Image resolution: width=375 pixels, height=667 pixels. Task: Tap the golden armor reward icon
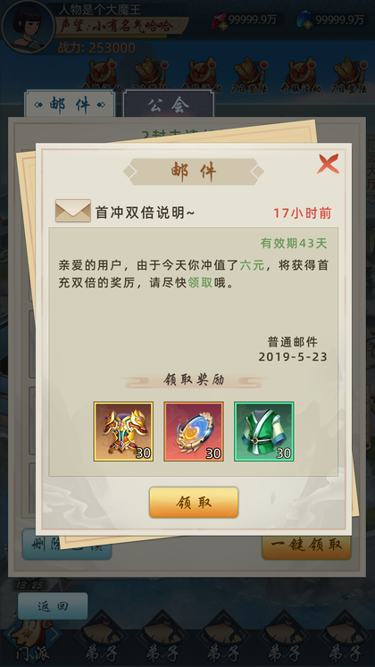click(123, 431)
